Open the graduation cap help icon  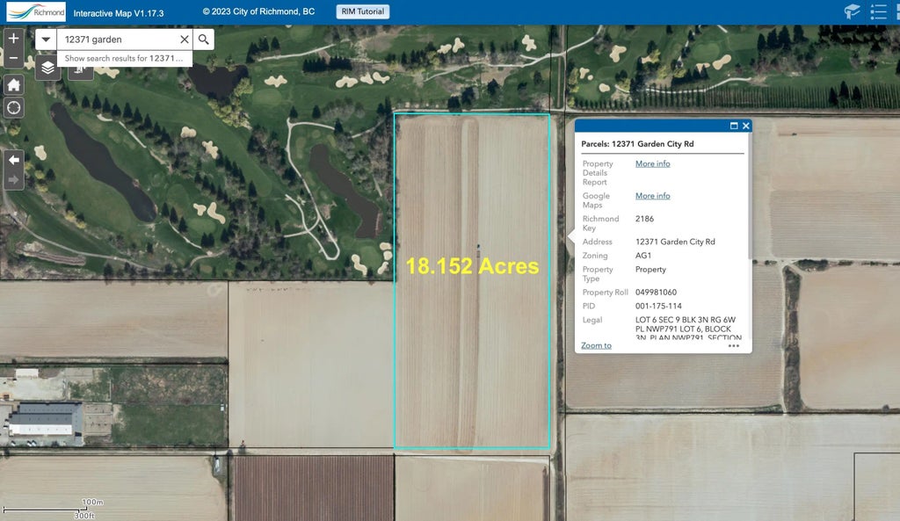(x=852, y=11)
